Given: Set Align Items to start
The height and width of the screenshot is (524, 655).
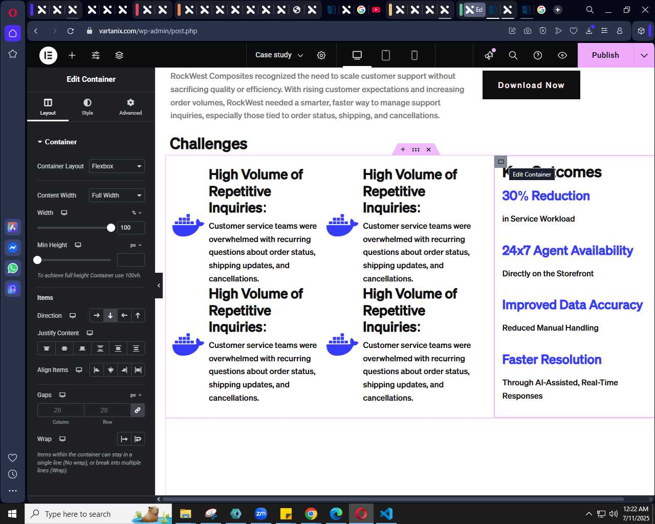Looking at the screenshot, I should click(97, 370).
